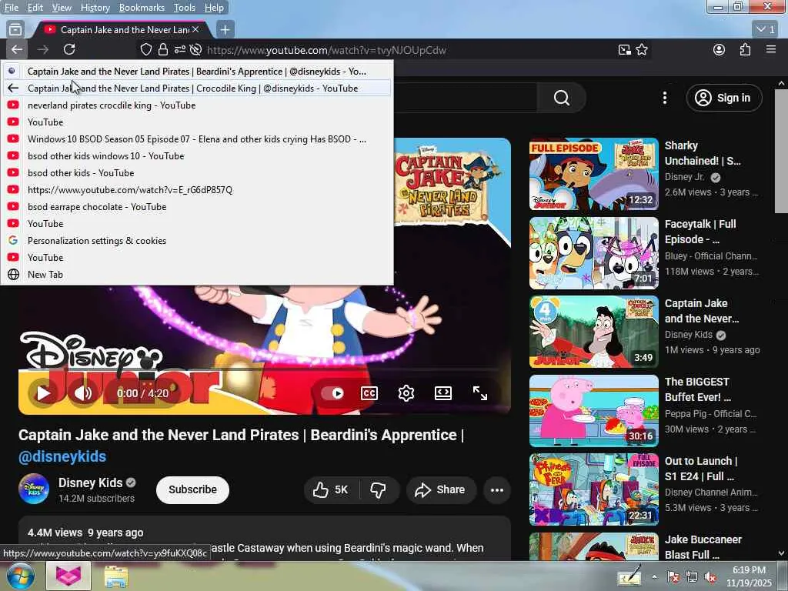Click the tracking protection shield icon
Image resolution: width=788 pixels, height=591 pixels.
click(x=145, y=49)
